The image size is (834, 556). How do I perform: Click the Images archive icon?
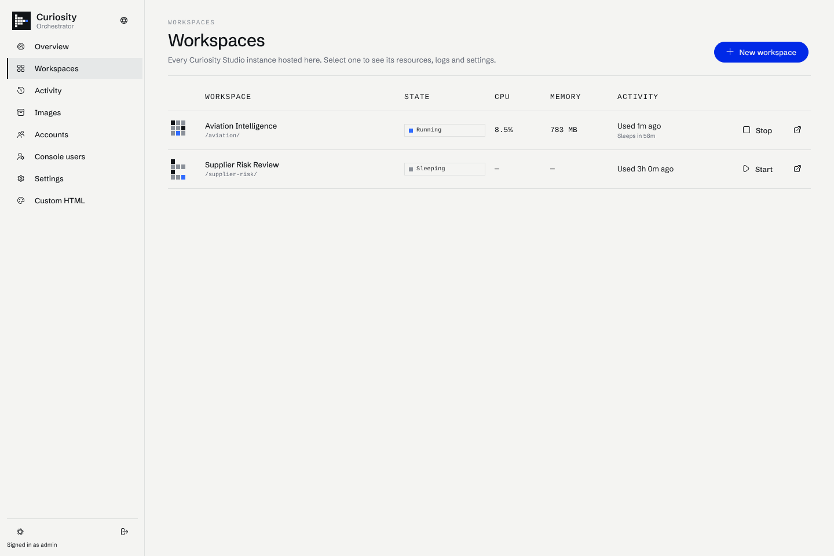[x=21, y=112]
